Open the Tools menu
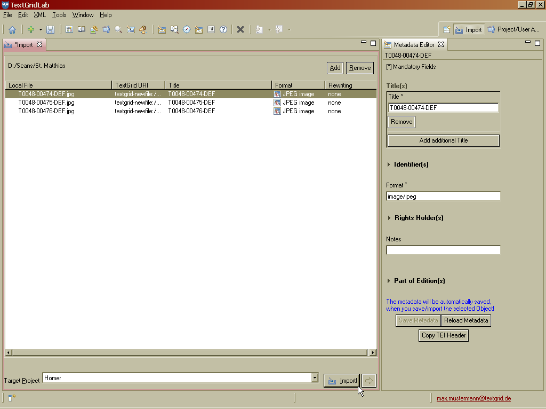This screenshot has width=546, height=409. click(x=59, y=15)
